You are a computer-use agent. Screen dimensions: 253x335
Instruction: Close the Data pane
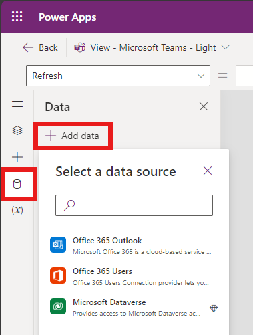tap(204, 106)
